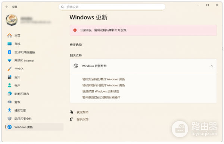This screenshot has width=224, height=144.
Task: Click the 系统 monitor icon
Action: (x=10, y=44)
